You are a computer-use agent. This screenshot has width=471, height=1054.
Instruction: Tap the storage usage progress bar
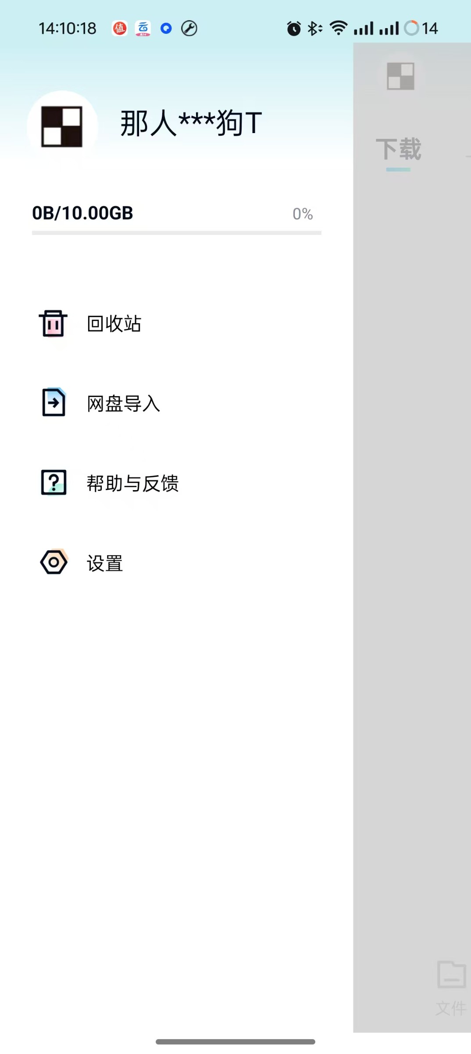[x=177, y=233]
